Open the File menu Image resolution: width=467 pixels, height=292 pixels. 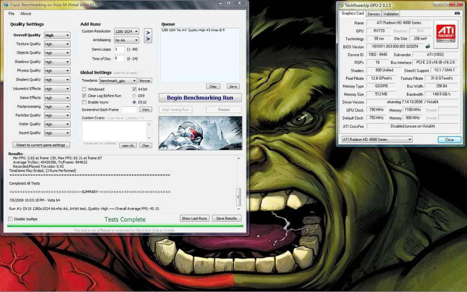tap(11, 14)
